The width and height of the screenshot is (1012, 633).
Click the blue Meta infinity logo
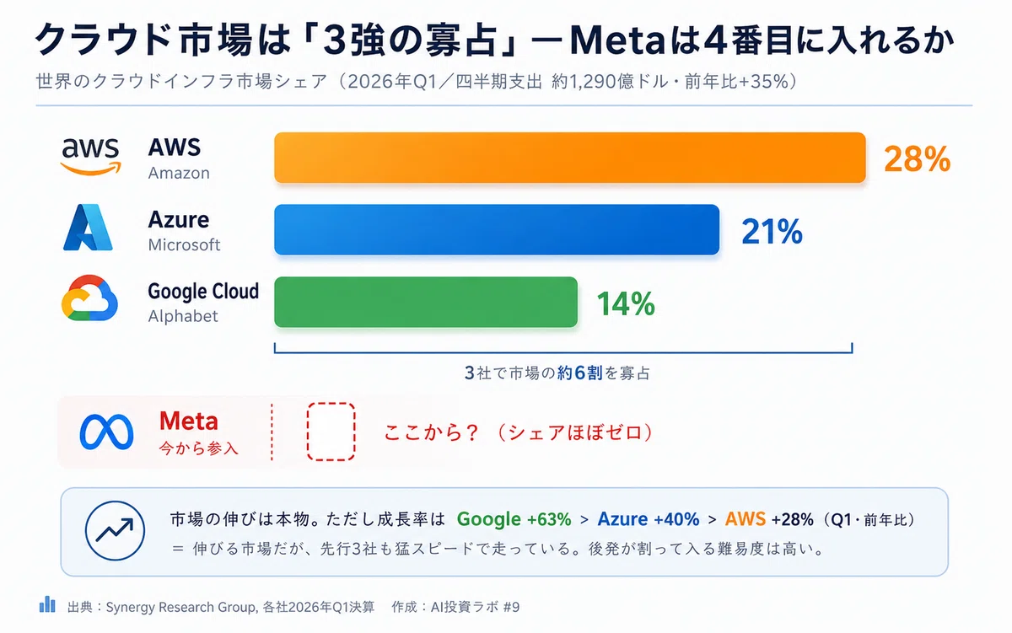[x=106, y=432]
